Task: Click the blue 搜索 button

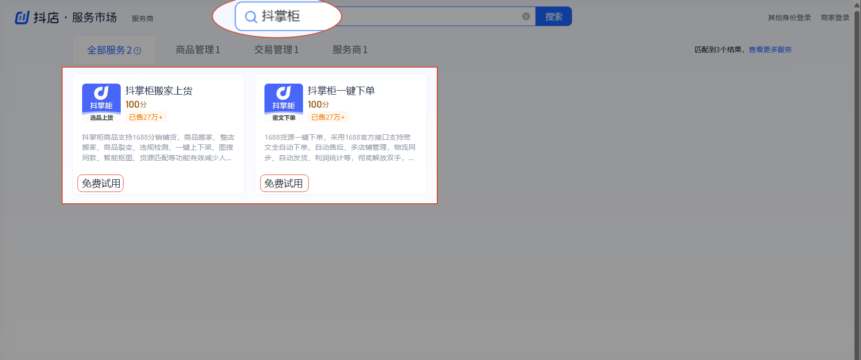Action: (553, 17)
